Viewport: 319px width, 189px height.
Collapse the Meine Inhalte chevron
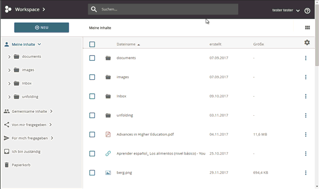39,44
